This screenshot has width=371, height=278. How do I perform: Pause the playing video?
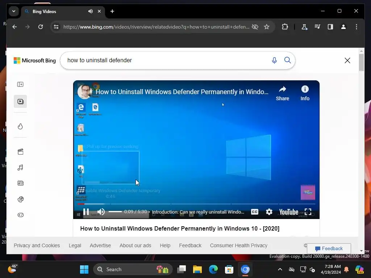click(86, 212)
